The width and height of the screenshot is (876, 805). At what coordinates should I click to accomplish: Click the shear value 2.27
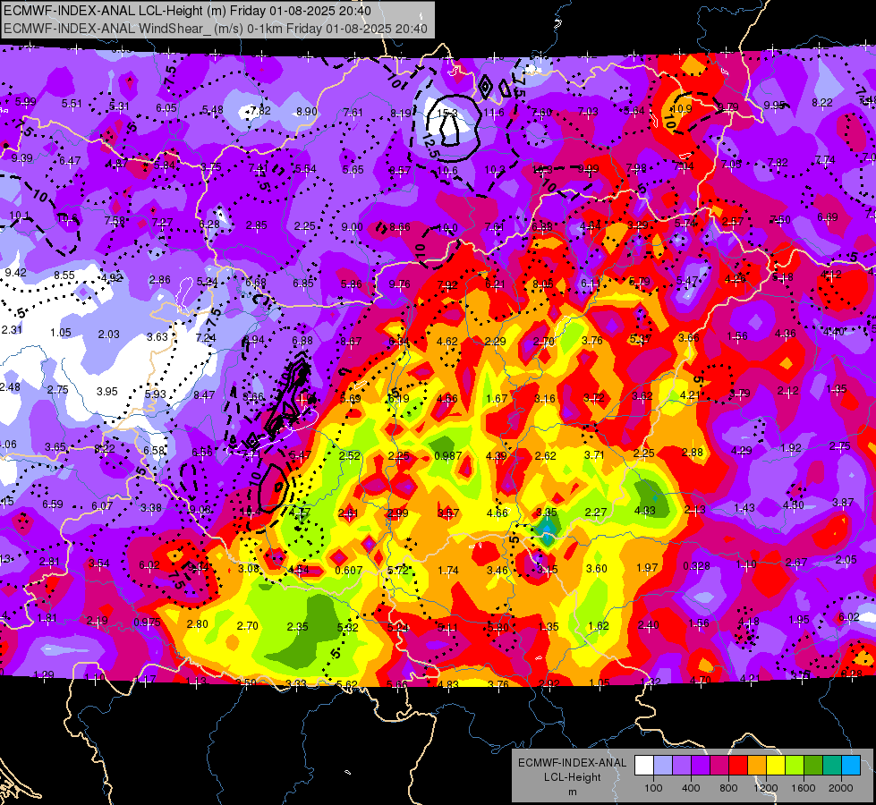[596, 512]
